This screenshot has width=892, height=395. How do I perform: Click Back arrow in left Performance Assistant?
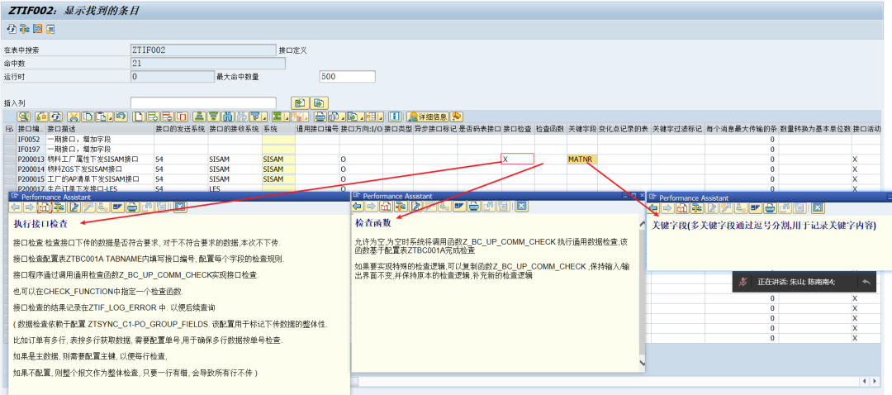click(x=16, y=207)
